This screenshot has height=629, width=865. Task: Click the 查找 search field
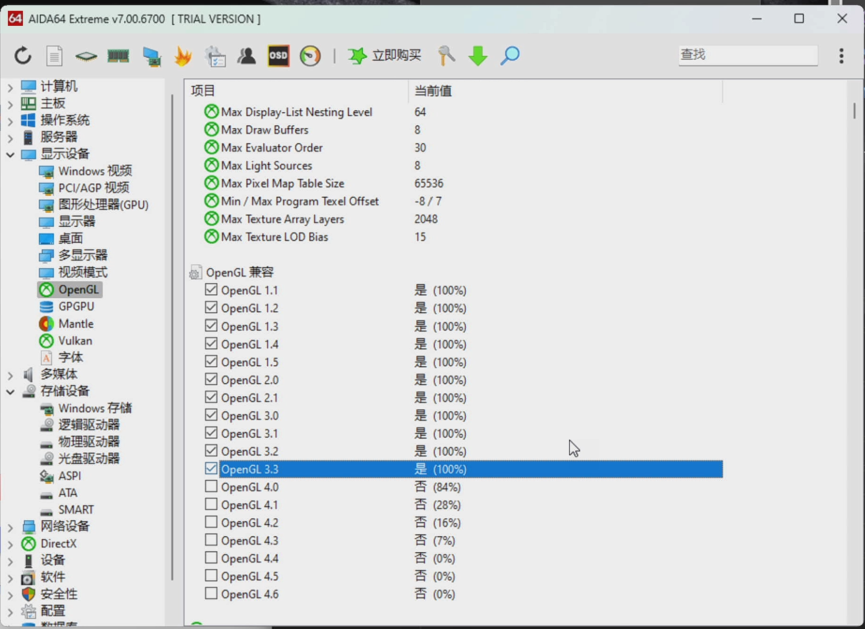(748, 55)
